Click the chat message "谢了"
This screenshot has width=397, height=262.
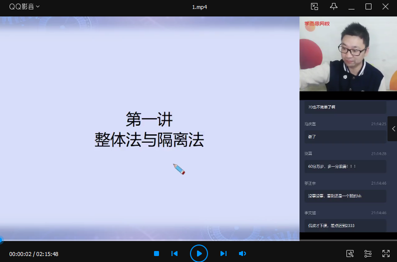pyautogui.click(x=345, y=137)
